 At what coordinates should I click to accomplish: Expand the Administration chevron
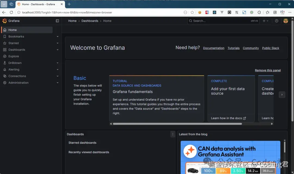(x=57, y=83)
